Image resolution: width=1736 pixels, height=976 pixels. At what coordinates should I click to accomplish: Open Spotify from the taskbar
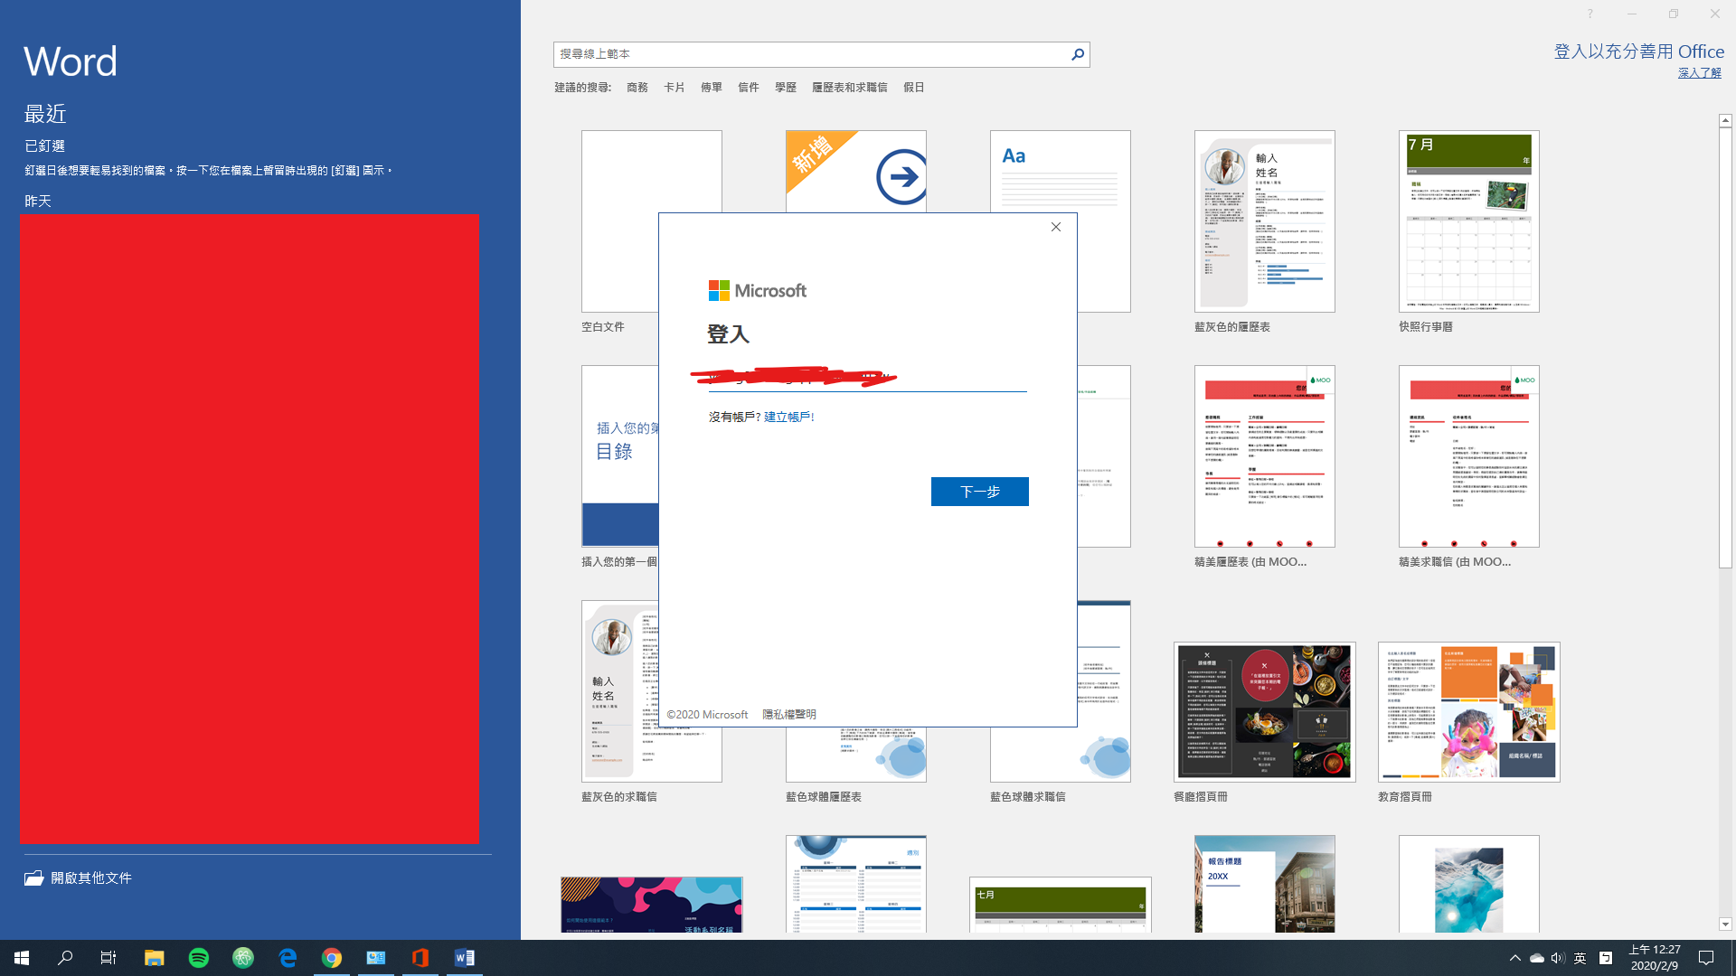coord(199,958)
